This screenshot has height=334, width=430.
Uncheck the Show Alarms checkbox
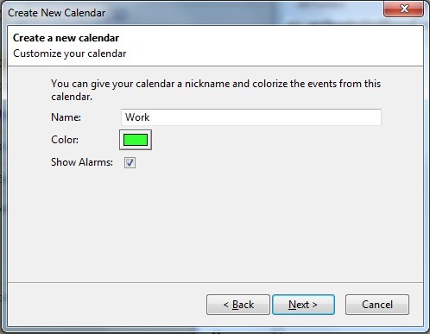pyautogui.click(x=130, y=162)
